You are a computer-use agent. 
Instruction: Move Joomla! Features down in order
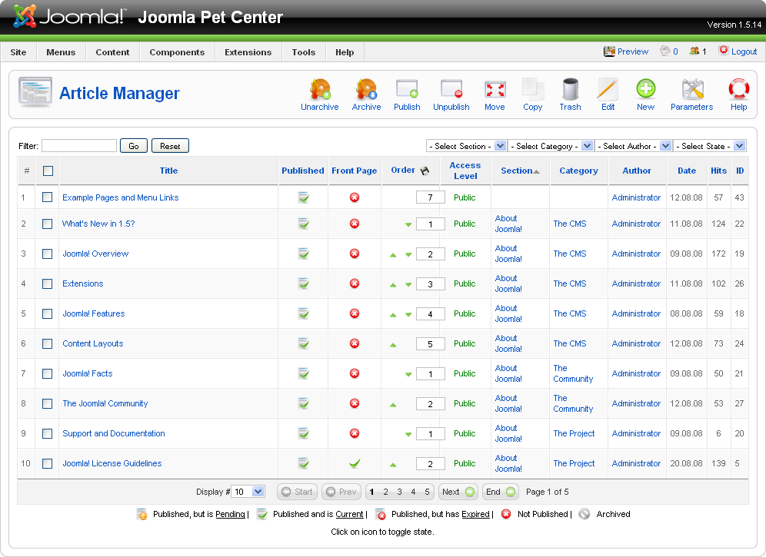[x=408, y=315]
